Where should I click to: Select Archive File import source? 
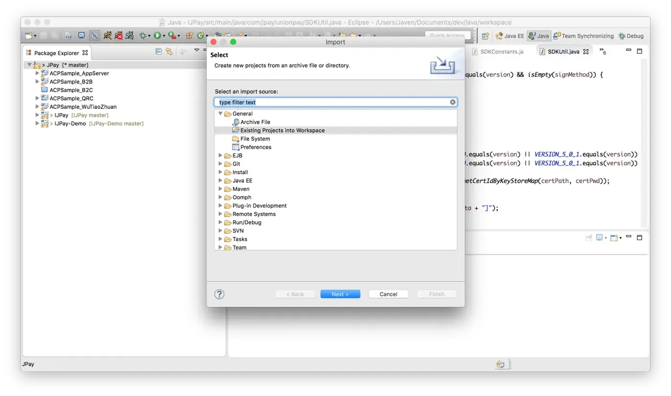255,122
